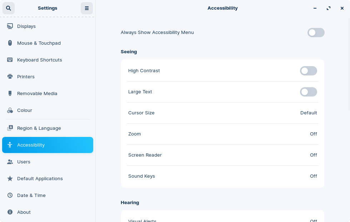
Task: Click the Keyboard Shortcuts keyboard icon
Action: [x=10, y=60]
